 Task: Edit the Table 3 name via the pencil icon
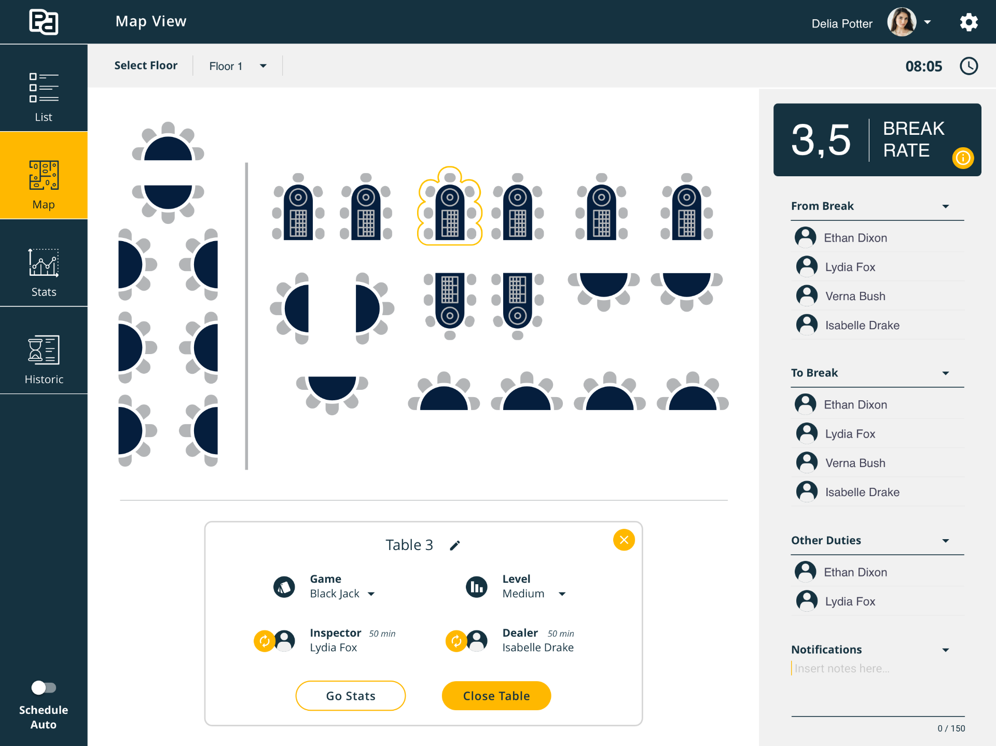click(x=455, y=545)
